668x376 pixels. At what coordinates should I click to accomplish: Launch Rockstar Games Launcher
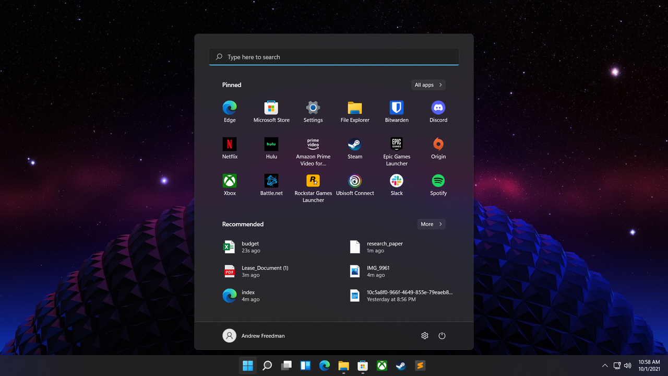(313, 188)
